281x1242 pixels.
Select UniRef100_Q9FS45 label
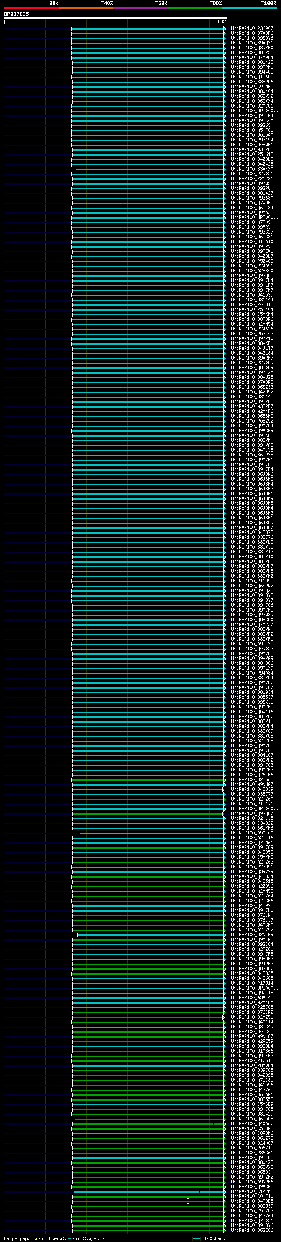252,121
